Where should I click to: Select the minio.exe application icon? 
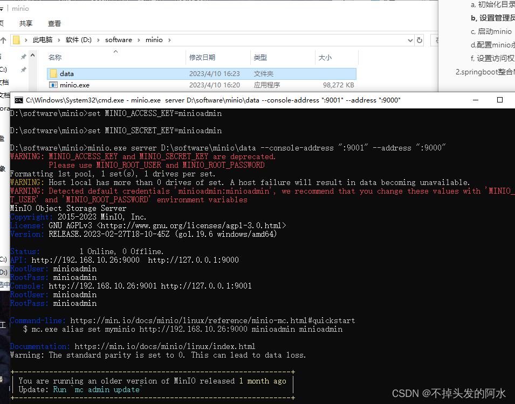[53, 85]
